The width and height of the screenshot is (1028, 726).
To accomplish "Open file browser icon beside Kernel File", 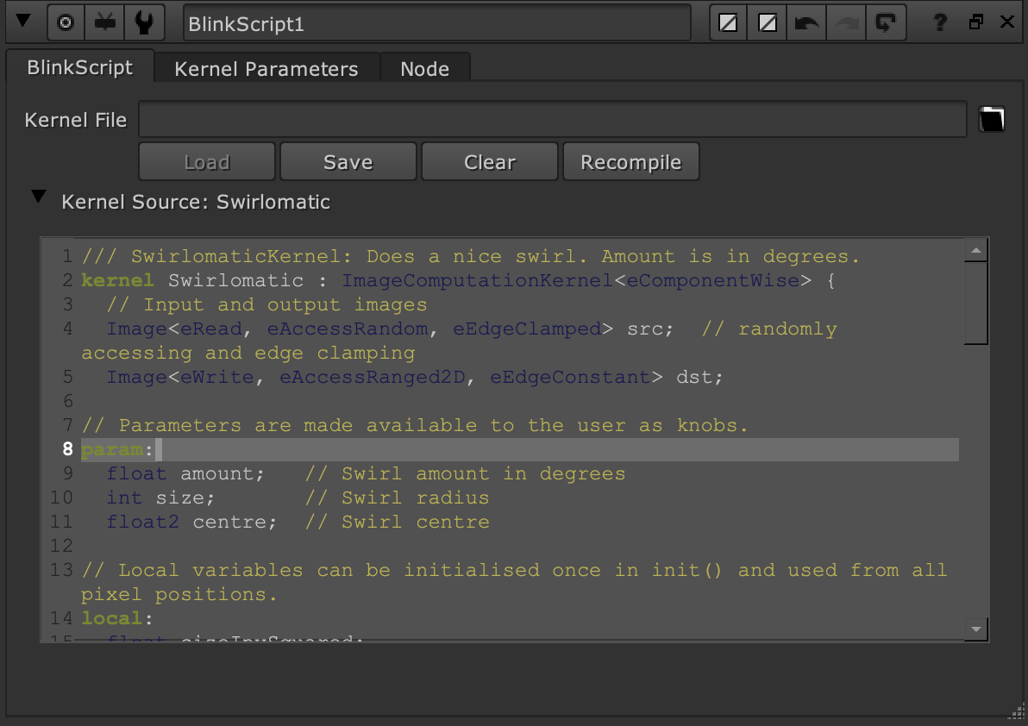I will click(992, 120).
